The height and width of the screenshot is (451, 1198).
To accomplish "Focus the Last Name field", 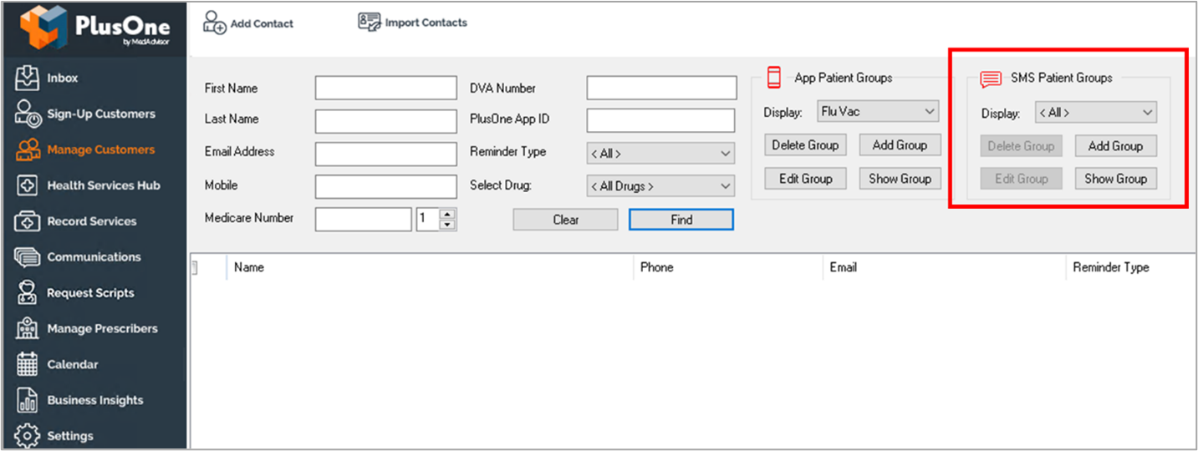I will (386, 121).
